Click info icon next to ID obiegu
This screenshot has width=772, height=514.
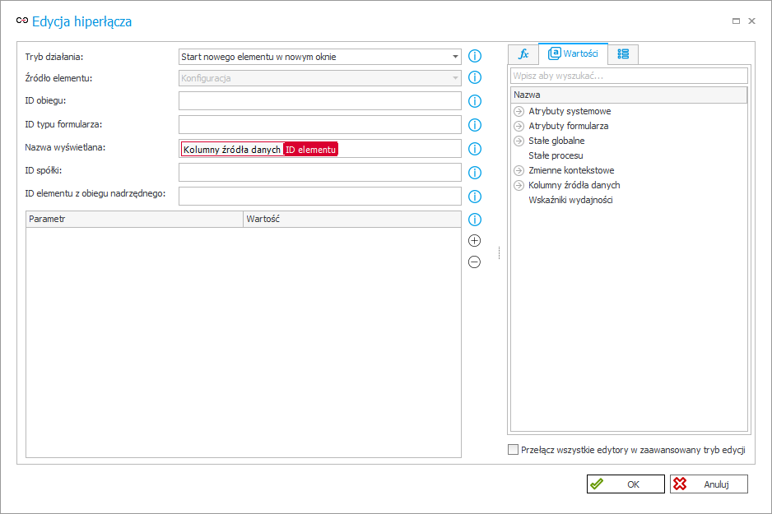(x=475, y=101)
